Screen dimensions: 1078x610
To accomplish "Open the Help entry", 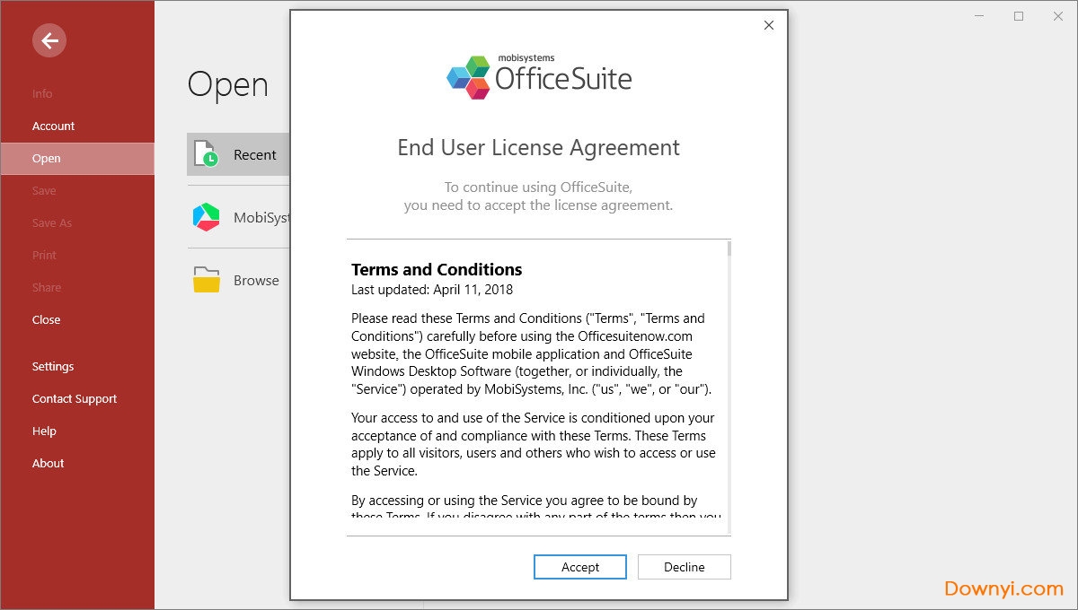I will (x=44, y=431).
